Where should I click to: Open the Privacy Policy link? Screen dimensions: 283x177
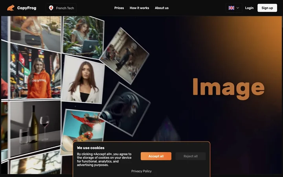pos(141,171)
